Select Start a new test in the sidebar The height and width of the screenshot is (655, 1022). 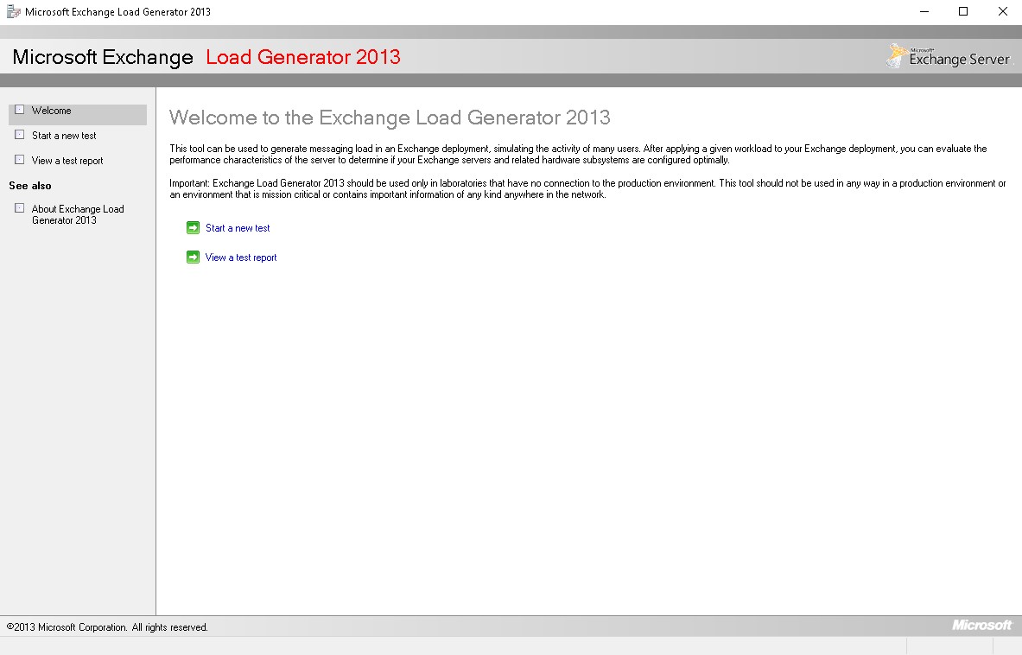pyautogui.click(x=64, y=135)
